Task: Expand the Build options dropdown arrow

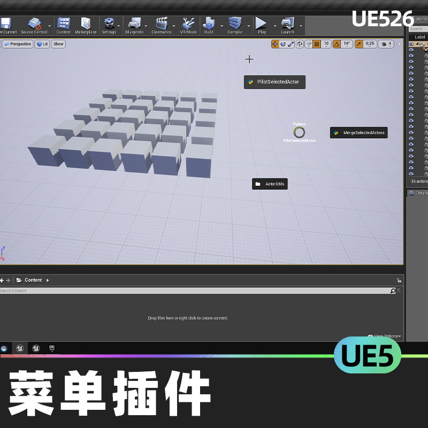Action: 221,26
